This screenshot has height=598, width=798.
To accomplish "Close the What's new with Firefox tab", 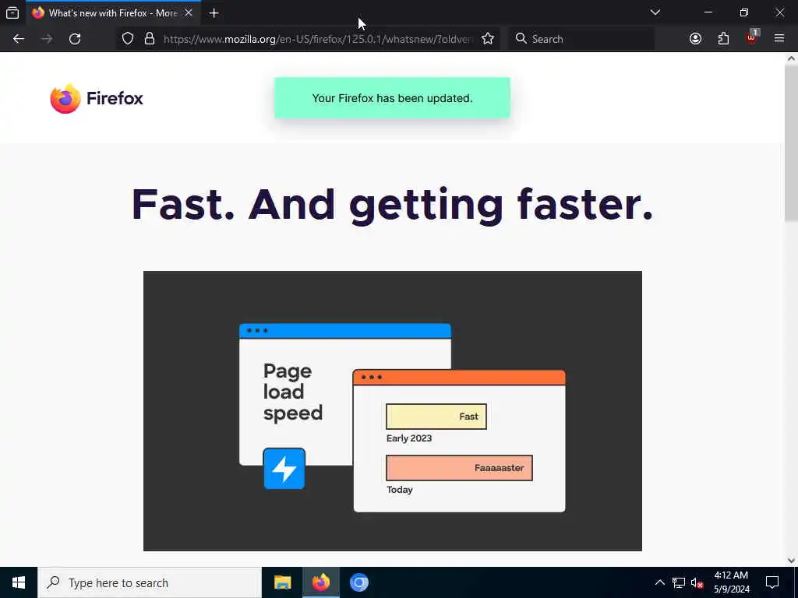I will tap(189, 13).
